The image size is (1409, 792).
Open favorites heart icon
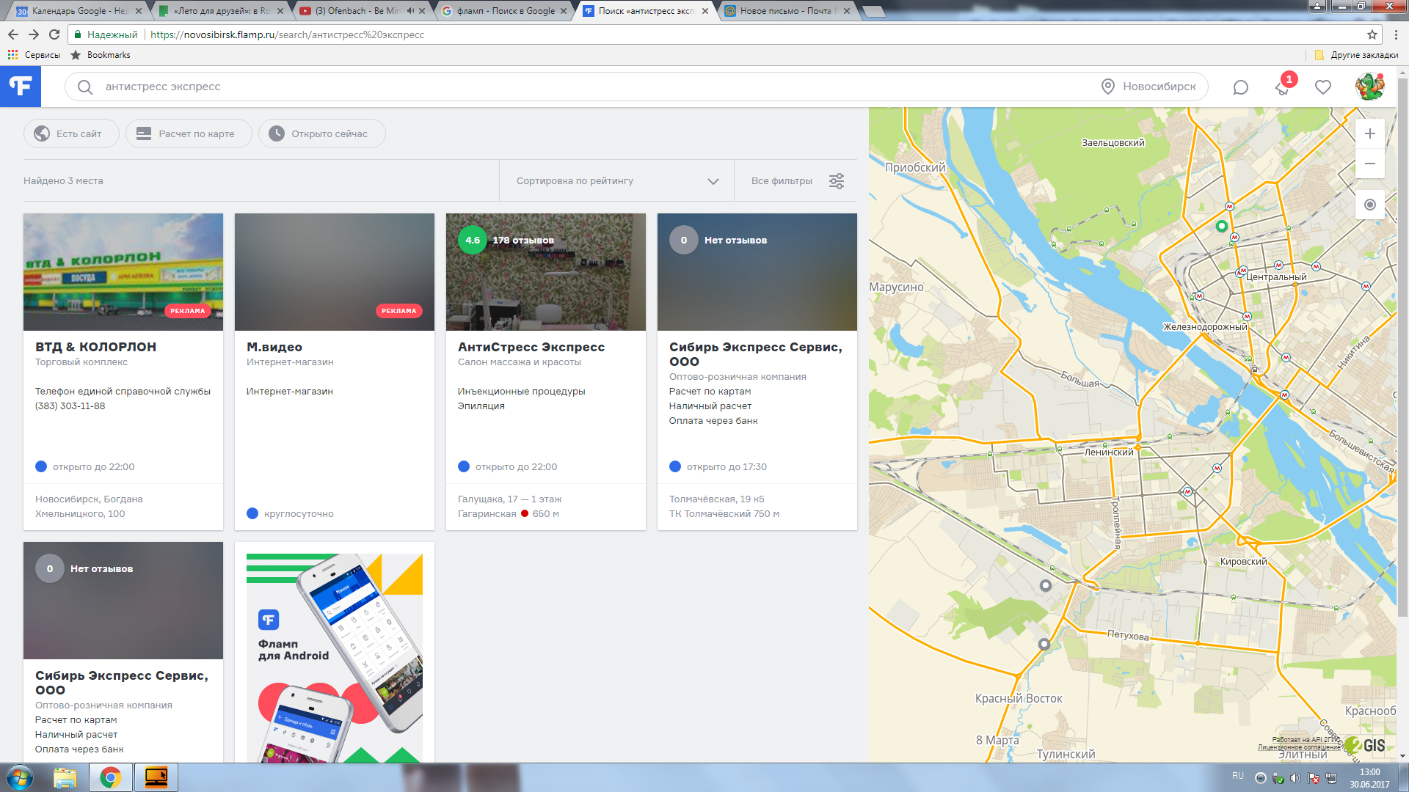[1323, 87]
